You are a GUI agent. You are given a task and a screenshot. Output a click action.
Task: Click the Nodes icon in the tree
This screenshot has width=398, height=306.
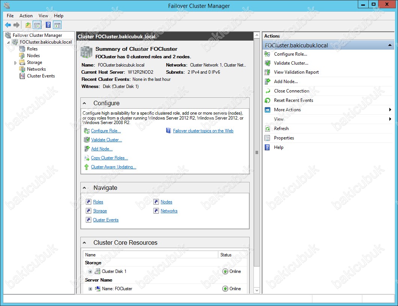pyautogui.click(x=22, y=56)
